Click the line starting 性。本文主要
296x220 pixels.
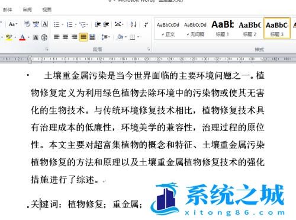[x=147, y=145]
